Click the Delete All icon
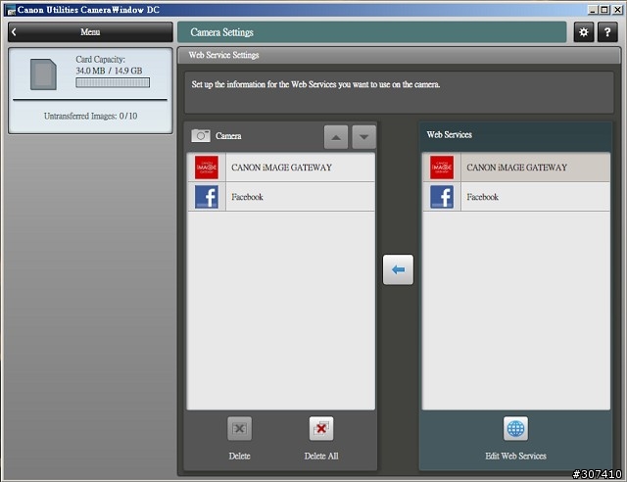 [x=321, y=429]
